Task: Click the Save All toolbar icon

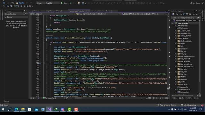Action: (x=23, y=3)
